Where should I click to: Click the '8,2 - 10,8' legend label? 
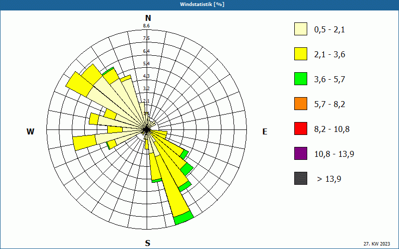332,129
